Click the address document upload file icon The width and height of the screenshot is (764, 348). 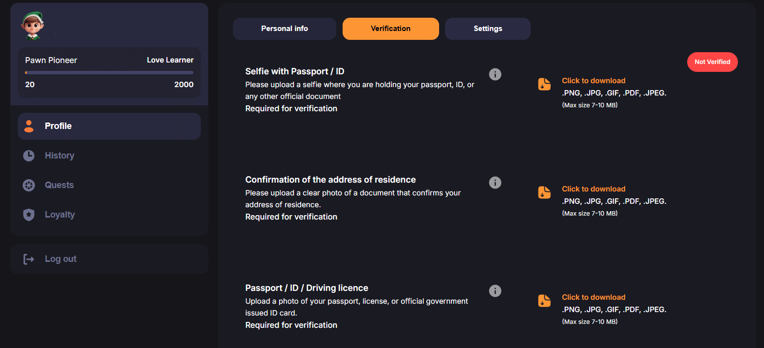(544, 192)
